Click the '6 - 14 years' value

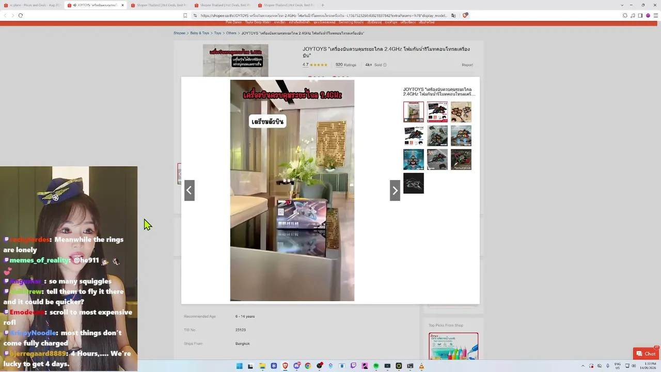coord(245,316)
